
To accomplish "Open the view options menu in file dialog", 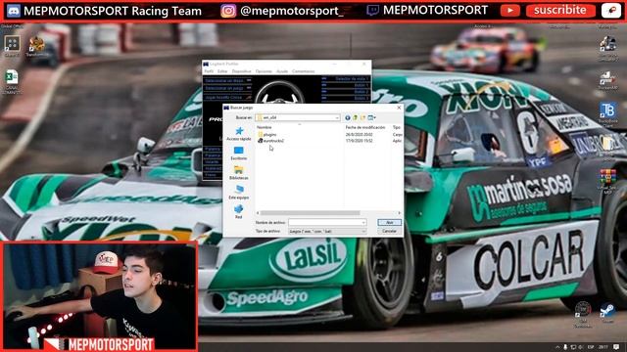I will (x=372, y=117).
